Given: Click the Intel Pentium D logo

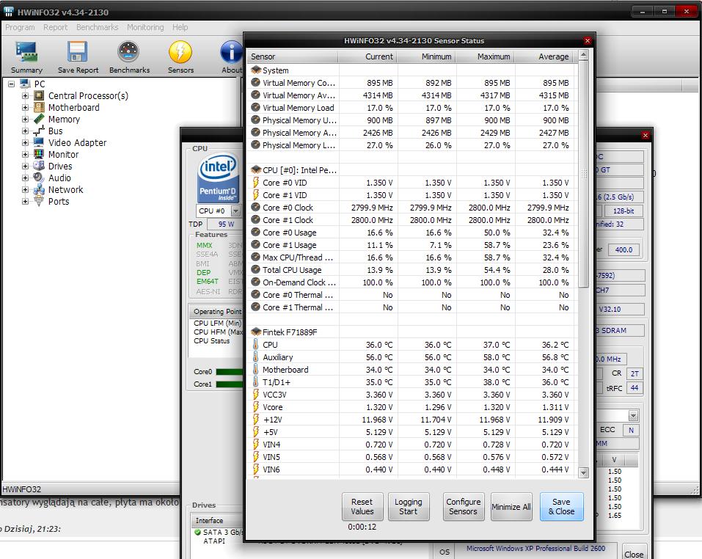Looking at the screenshot, I should (219, 179).
